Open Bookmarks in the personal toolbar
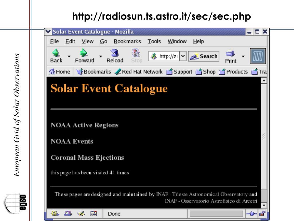 pyautogui.click(x=94, y=72)
